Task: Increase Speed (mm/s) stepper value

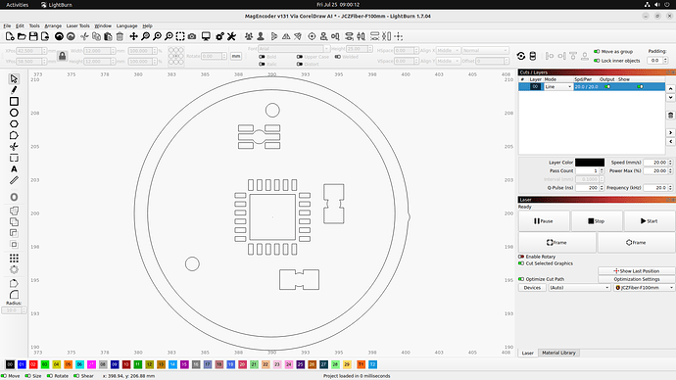Action: click(670, 161)
